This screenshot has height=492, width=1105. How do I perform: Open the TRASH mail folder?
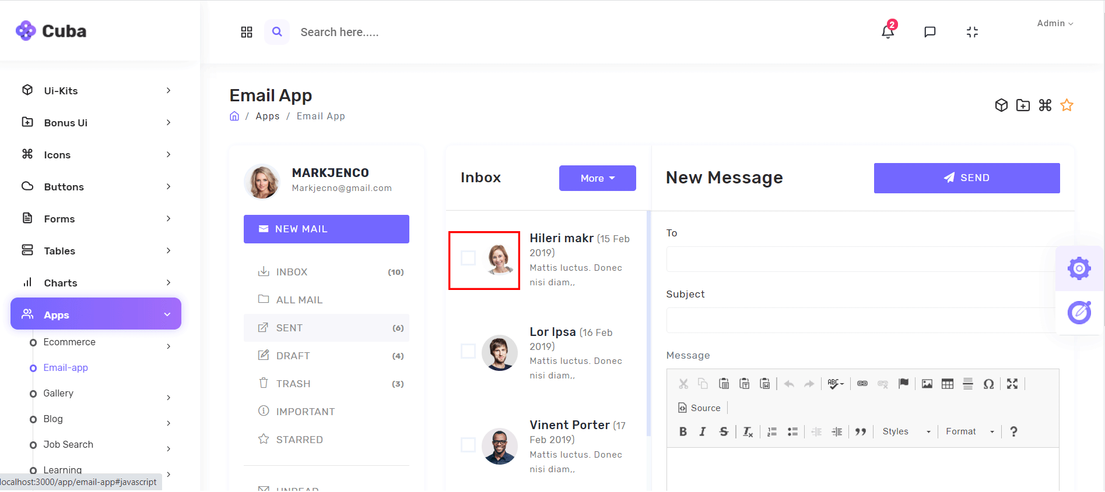pos(327,384)
